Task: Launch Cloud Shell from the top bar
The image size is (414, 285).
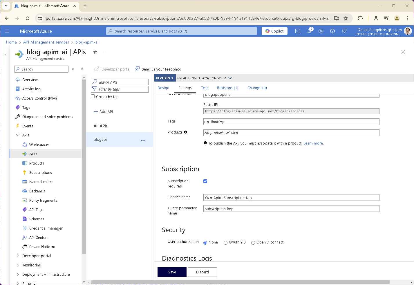Action: click(x=298, y=31)
